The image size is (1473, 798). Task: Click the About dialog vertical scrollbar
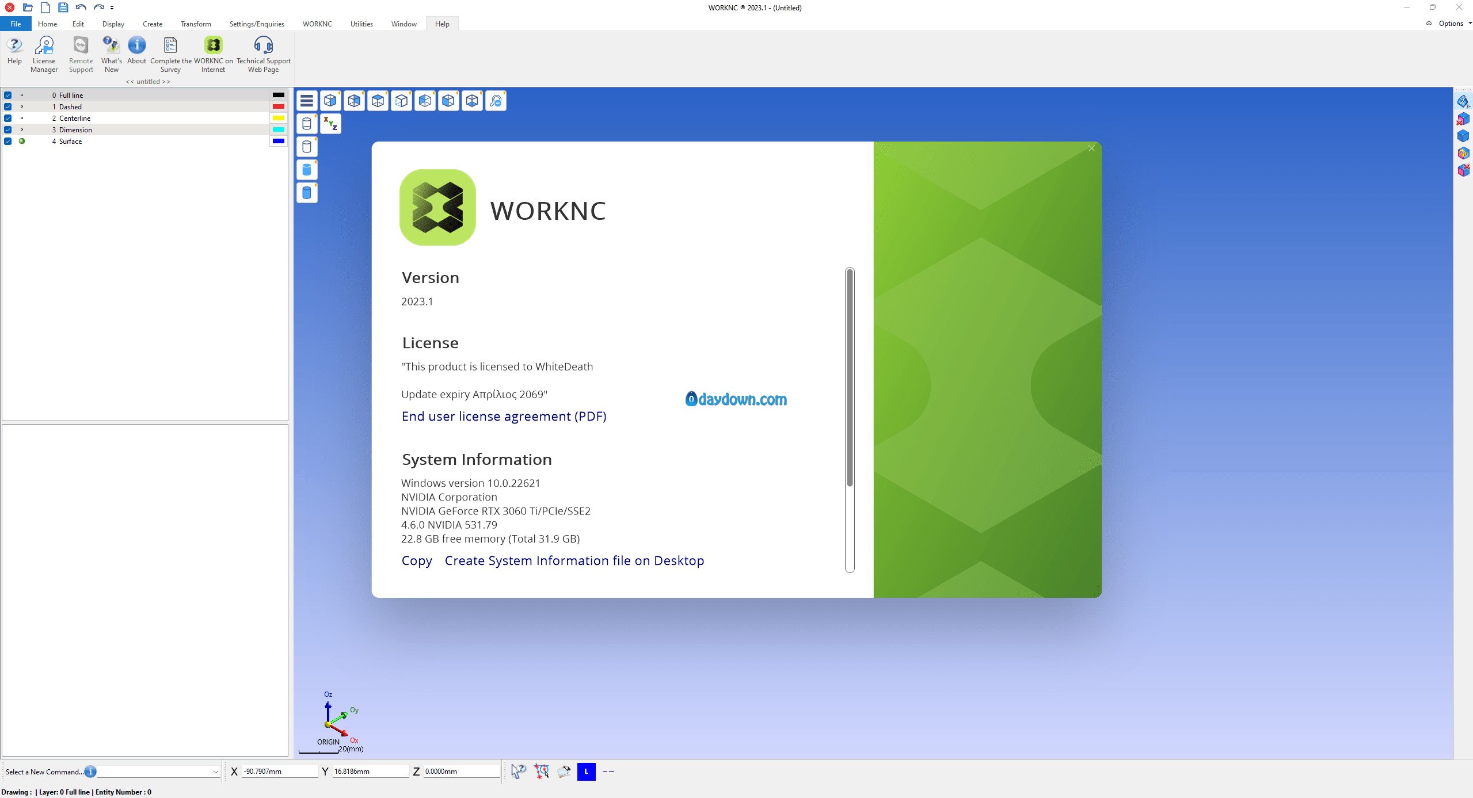850,377
